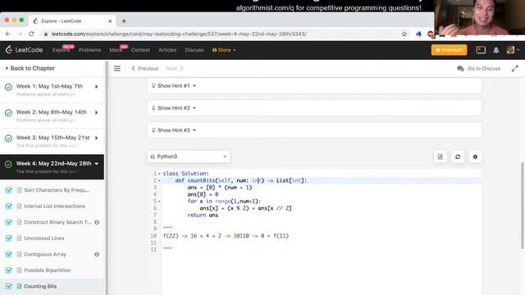Reset code with the refresh icon
Screen dimensions: 525x295
[458, 157]
